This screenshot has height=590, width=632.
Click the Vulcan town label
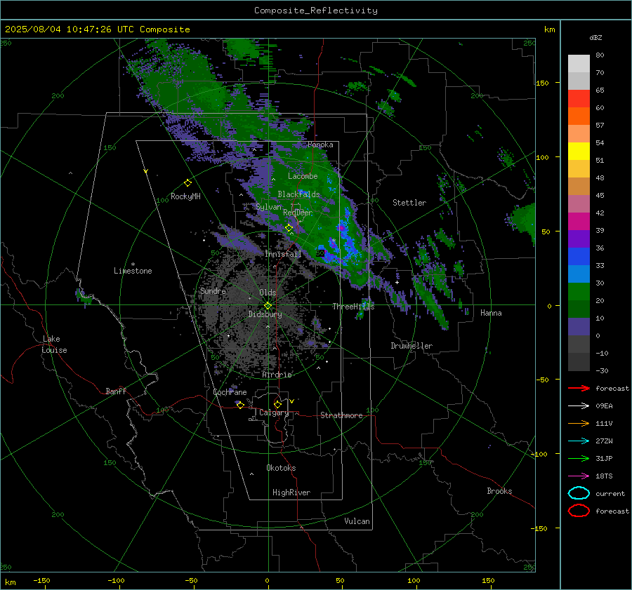pos(357,521)
